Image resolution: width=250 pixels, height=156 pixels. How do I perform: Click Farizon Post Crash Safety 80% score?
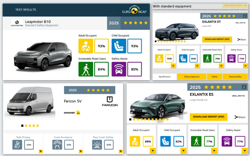click(x=109, y=145)
